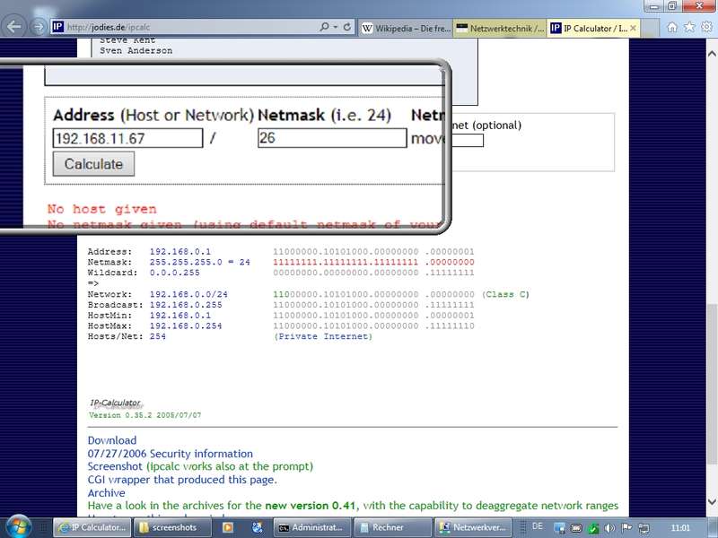
Task: Refresh the page with the reload icon
Action: [x=347, y=27]
